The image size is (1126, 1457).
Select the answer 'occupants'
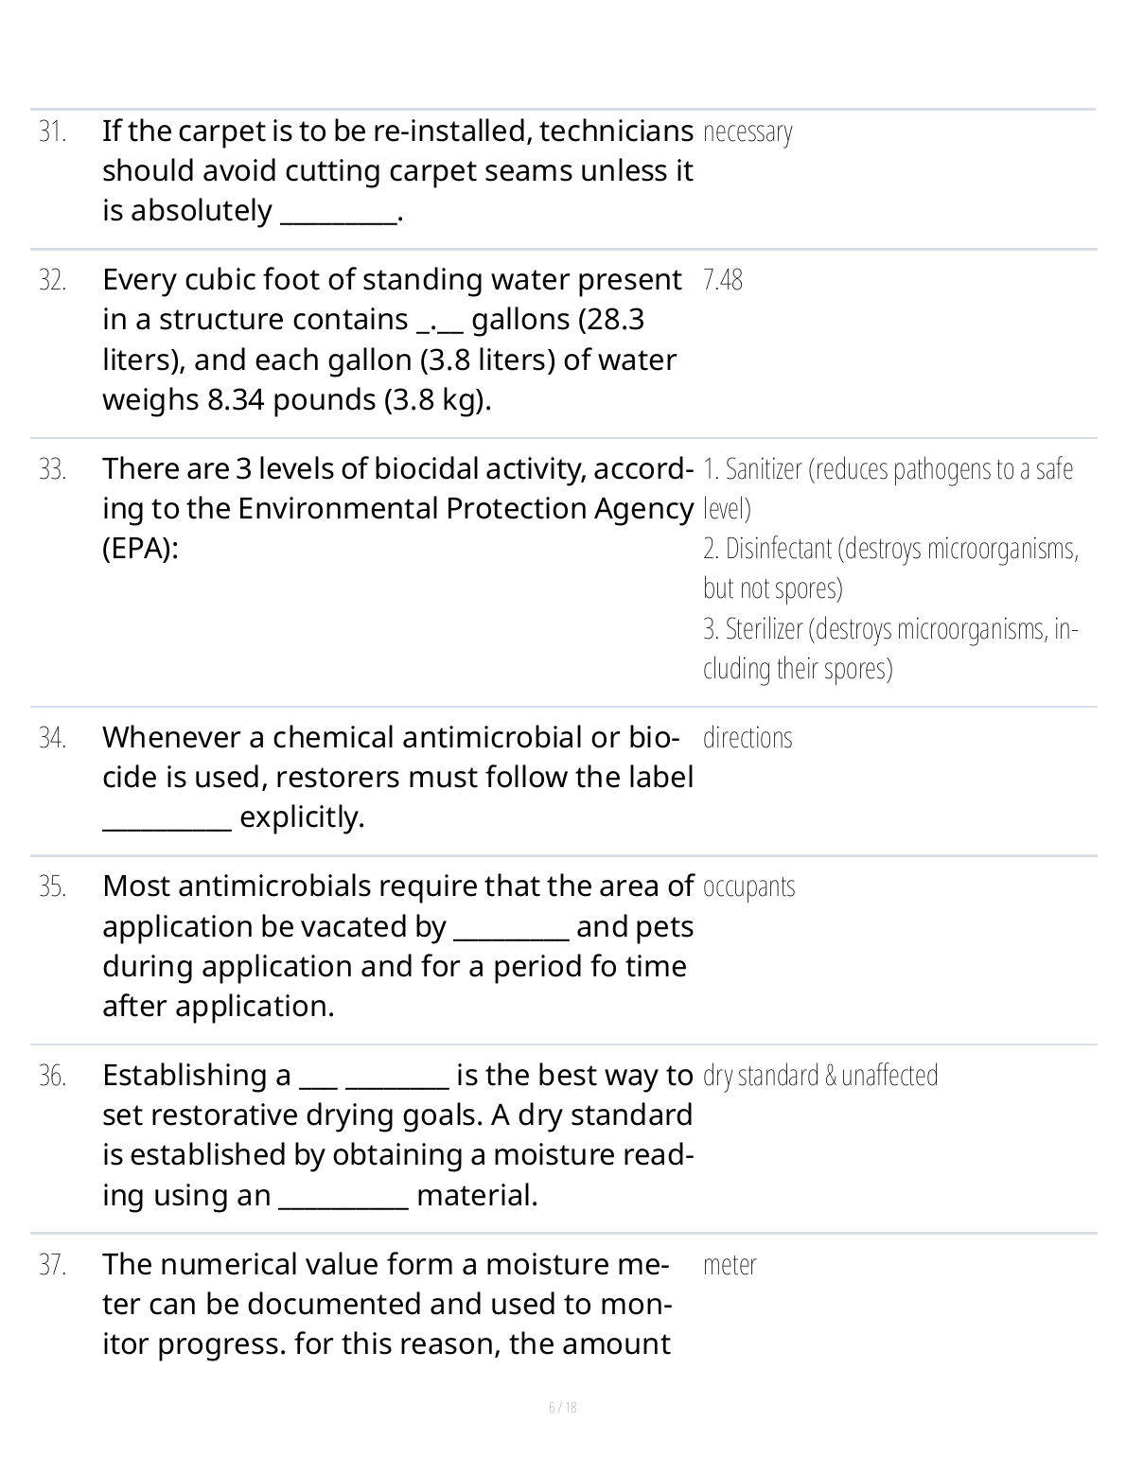point(748,886)
